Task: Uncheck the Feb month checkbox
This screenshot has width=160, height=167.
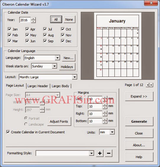Action: pyautogui.click(x=9, y=35)
